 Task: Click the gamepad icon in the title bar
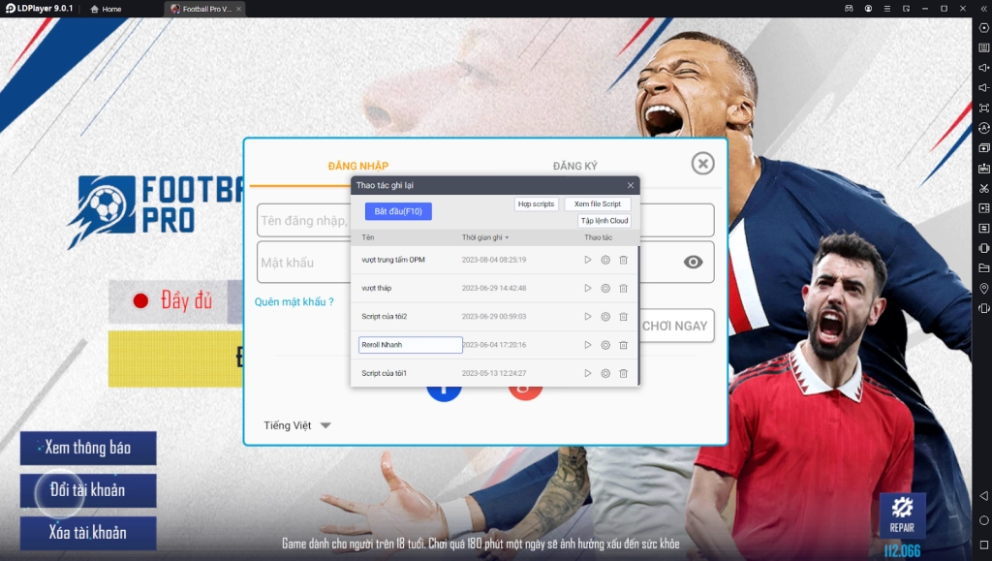[850, 9]
